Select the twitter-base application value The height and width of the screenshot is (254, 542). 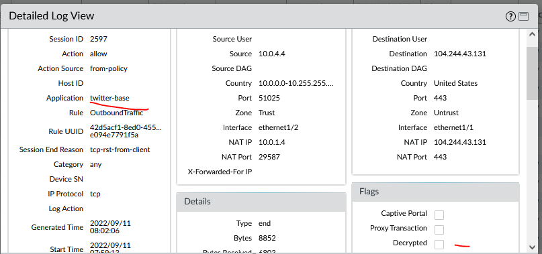click(109, 98)
